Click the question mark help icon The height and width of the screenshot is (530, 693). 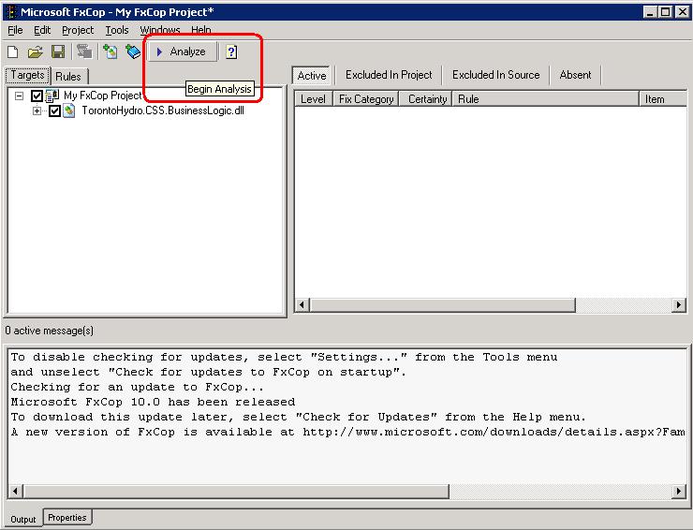[x=231, y=52]
